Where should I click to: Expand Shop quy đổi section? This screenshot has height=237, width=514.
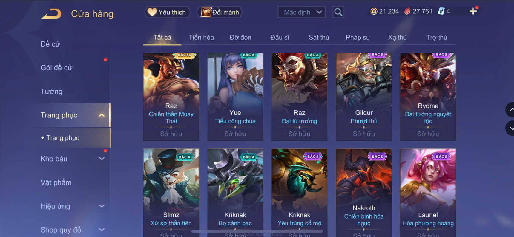point(102,230)
